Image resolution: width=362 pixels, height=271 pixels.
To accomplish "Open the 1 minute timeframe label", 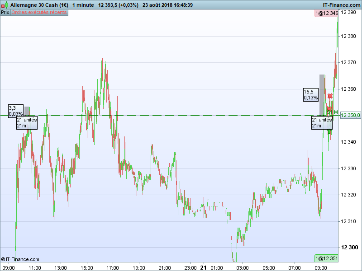I will point(83,5).
